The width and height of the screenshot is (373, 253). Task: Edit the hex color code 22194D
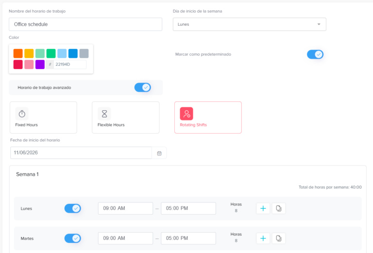(x=70, y=65)
